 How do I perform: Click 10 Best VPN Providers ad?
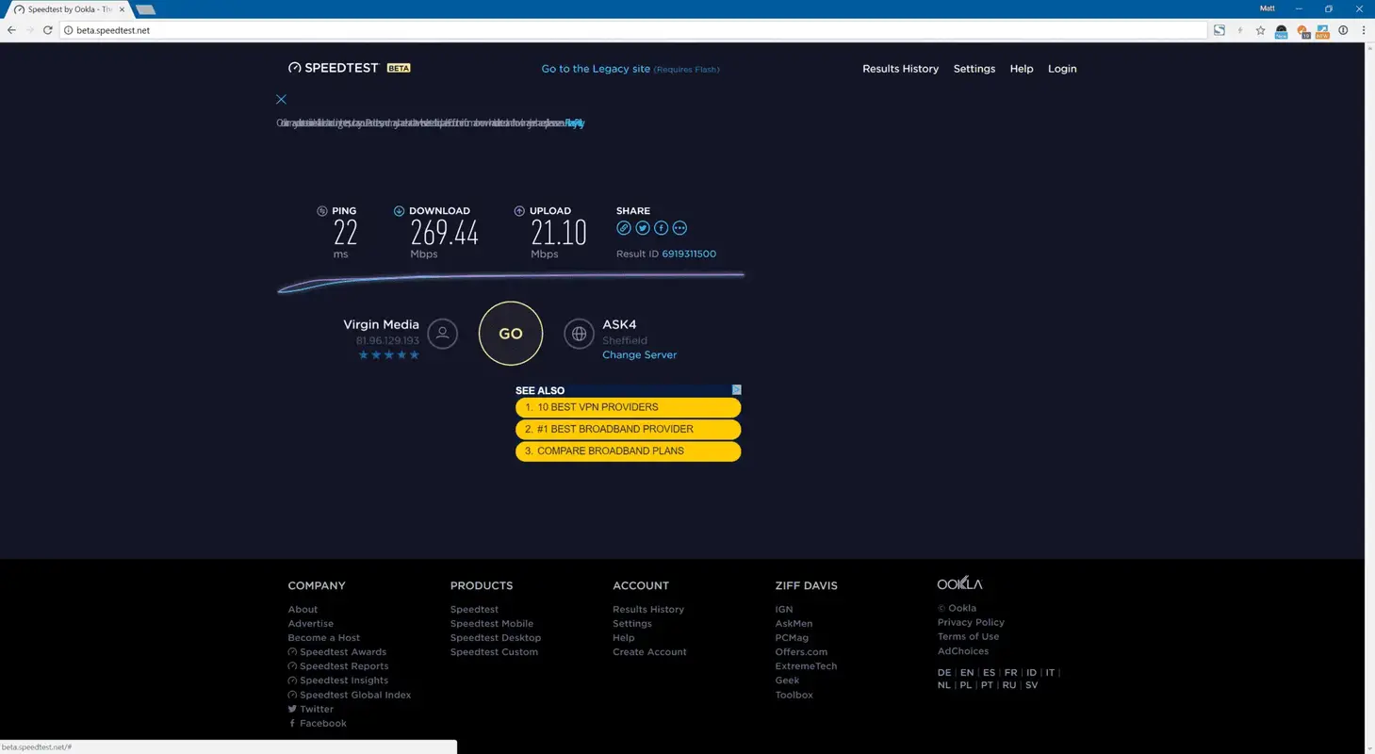pyautogui.click(x=628, y=407)
